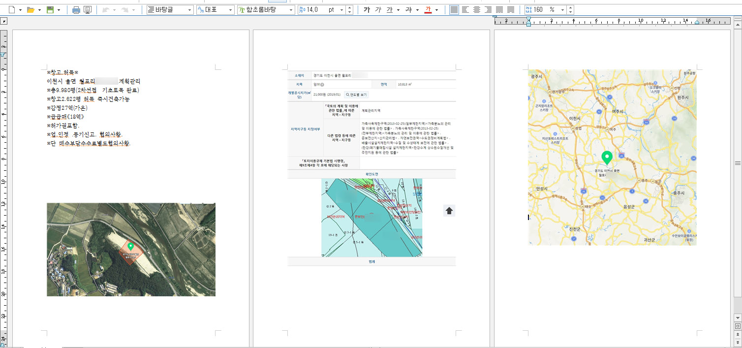
Task: Click the open folder icon
Action: [31, 10]
